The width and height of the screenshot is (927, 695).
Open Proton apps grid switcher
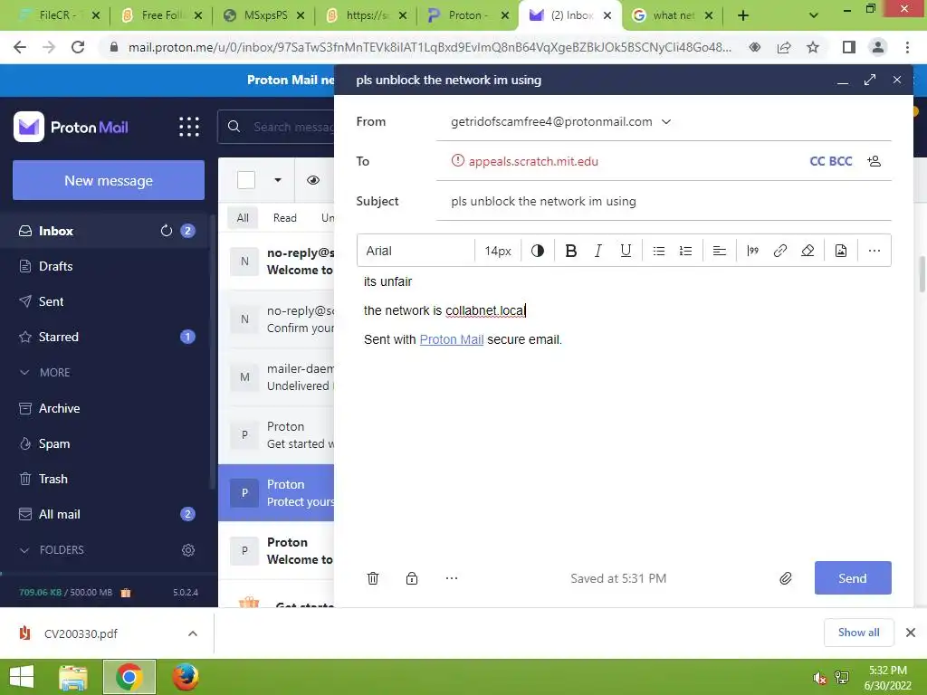[189, 127]
